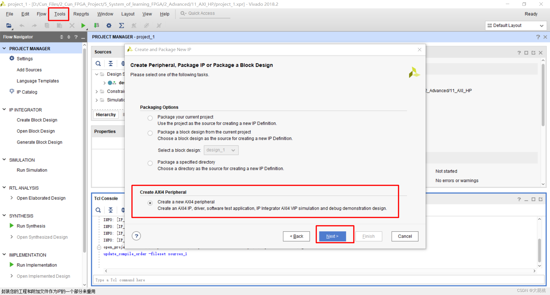Open the Tools menu
The height and width of the screenshot is (295, 550).
pos(60,14)
